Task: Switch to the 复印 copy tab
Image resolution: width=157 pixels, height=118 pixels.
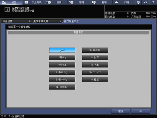Action: [101, 2]
